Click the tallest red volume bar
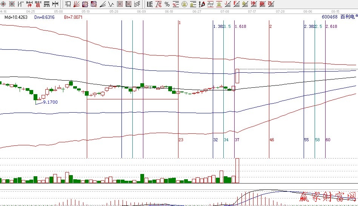The height and width of the screenshot is (206, 358). pos(237,171)
